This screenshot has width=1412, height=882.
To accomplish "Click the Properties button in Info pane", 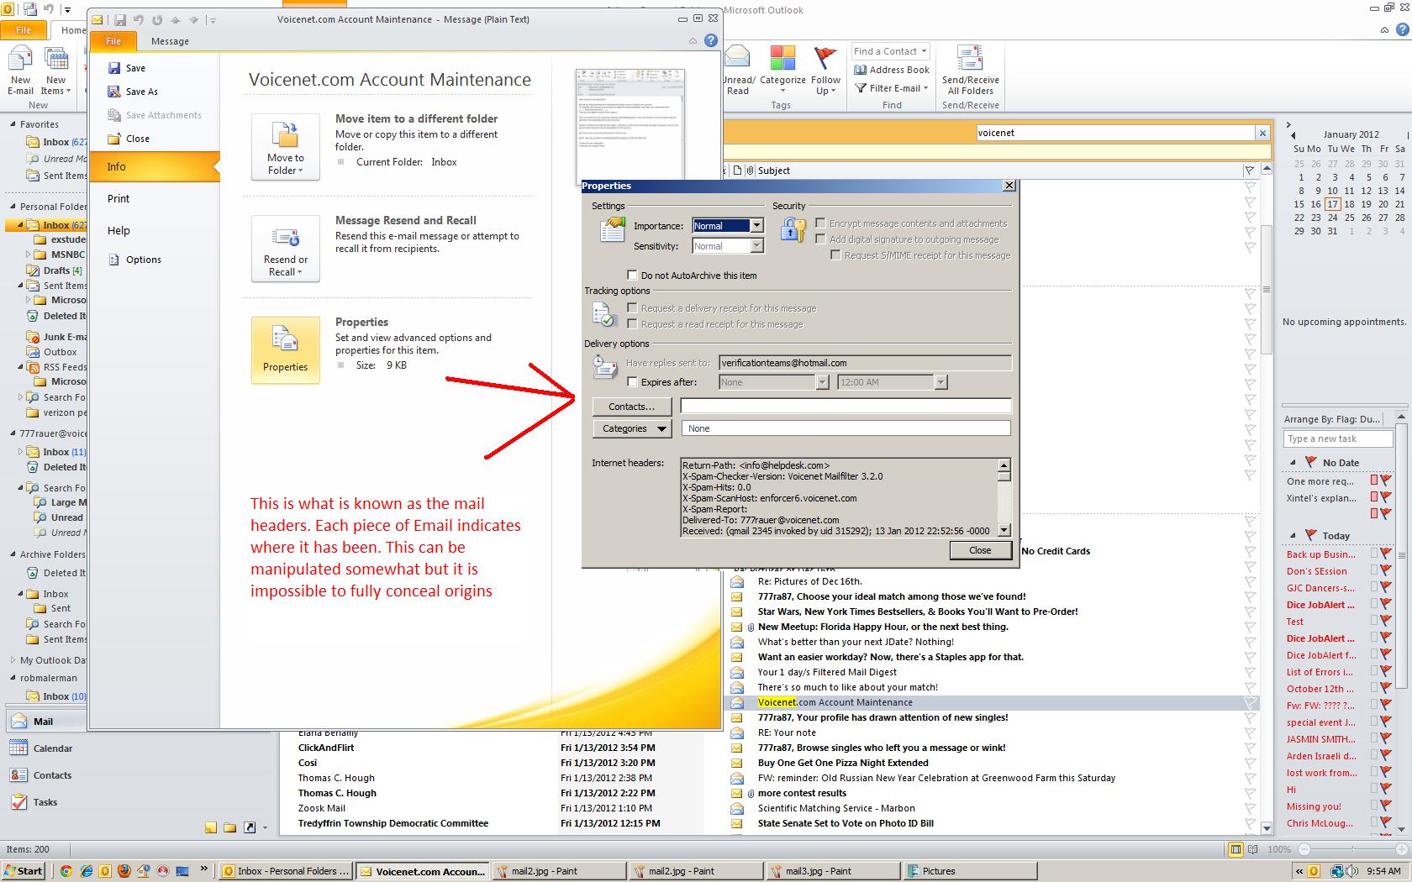I will click(x=286, y=350).
